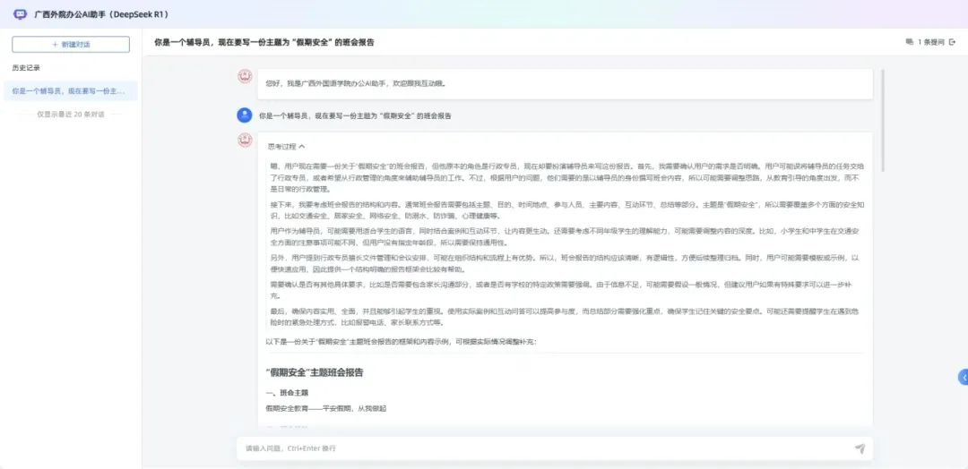This screenshot has height=469, width=968.
Task: Click the conversation title at top
Action: coord(264,42)
